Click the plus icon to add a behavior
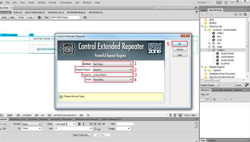Screen dimensions: 250x142 [x=215, y=99]
